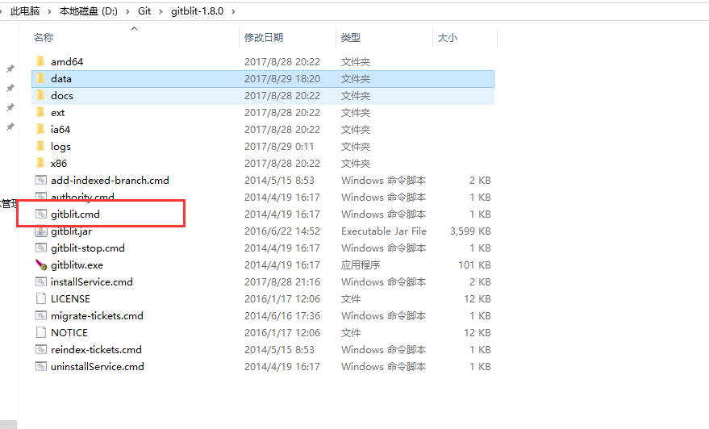Click the date 2017/8/29 0:11
Image resolution: width=709 pixels, height=429 pixels.
tap(279, 147)
